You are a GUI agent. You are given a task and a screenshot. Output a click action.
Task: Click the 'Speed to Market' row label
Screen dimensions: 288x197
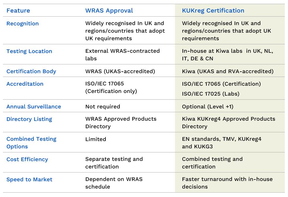pos(29,180)
